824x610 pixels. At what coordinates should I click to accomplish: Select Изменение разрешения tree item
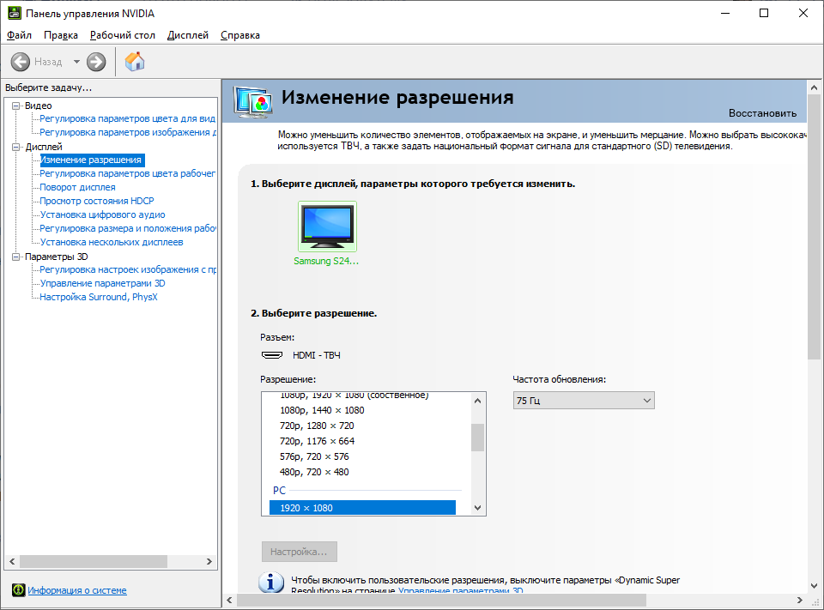tap(92, 160)
